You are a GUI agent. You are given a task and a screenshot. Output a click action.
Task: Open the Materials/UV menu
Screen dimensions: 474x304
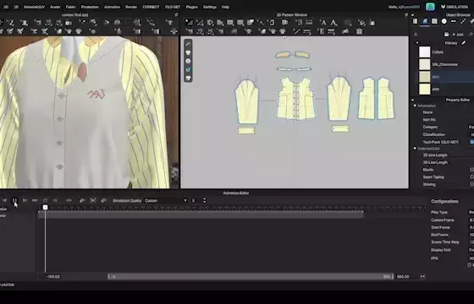(x=34, y=7)
